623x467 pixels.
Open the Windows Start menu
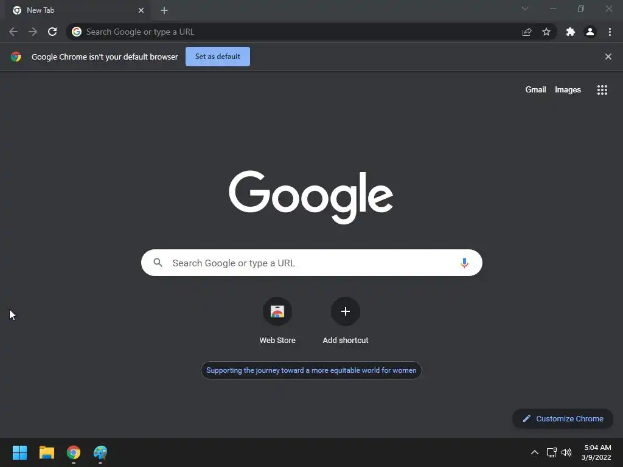pyautogui.click(x=19, y=452)
